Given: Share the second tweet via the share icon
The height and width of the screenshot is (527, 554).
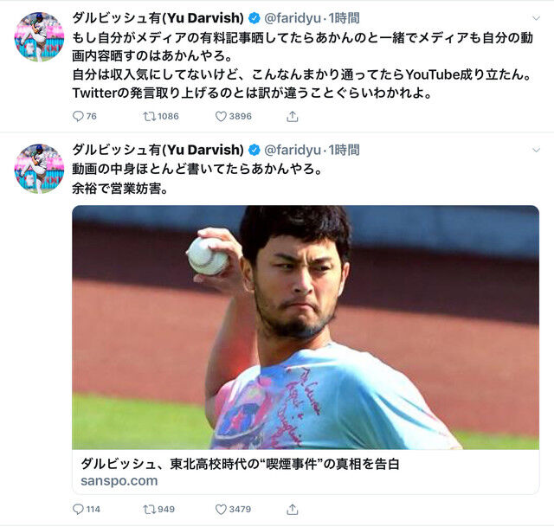Looking at the screenshot, I should [293, 509].
